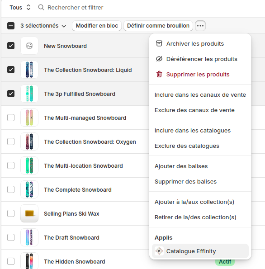Uncheck the New Snowboard checkbox
The height and width of the screenshot is (269, 265).
click(11, 46)
